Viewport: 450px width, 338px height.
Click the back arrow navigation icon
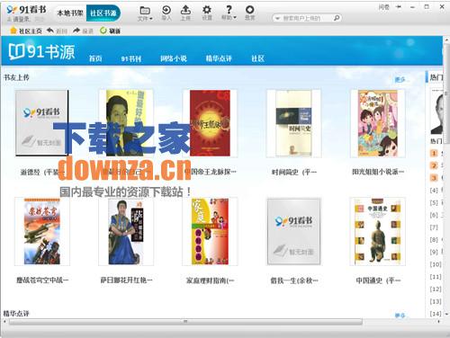50,31
